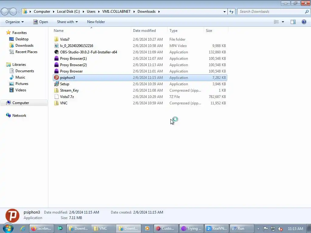311x233 pixels.
Task: Select the OBS-Studio installer icon
Action: click(56, 52)
